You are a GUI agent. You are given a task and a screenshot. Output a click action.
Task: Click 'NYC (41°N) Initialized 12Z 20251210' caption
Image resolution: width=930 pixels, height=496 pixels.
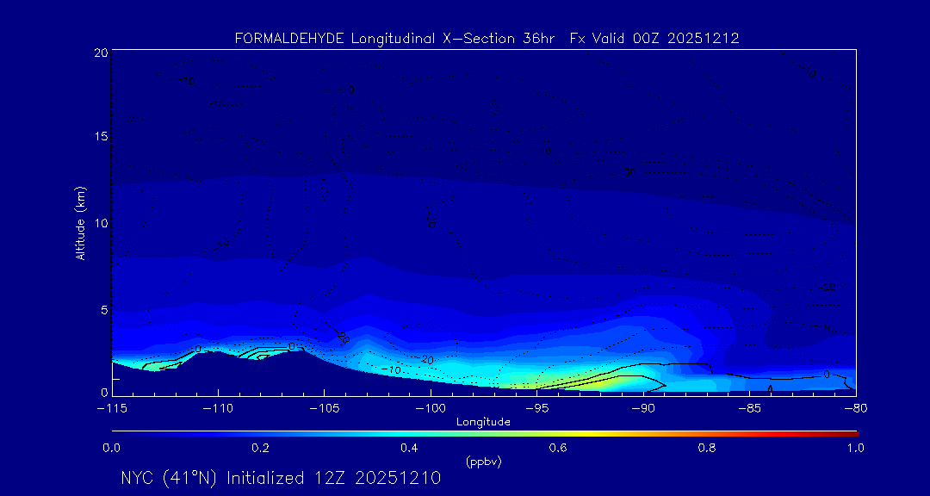click(281, 478)
